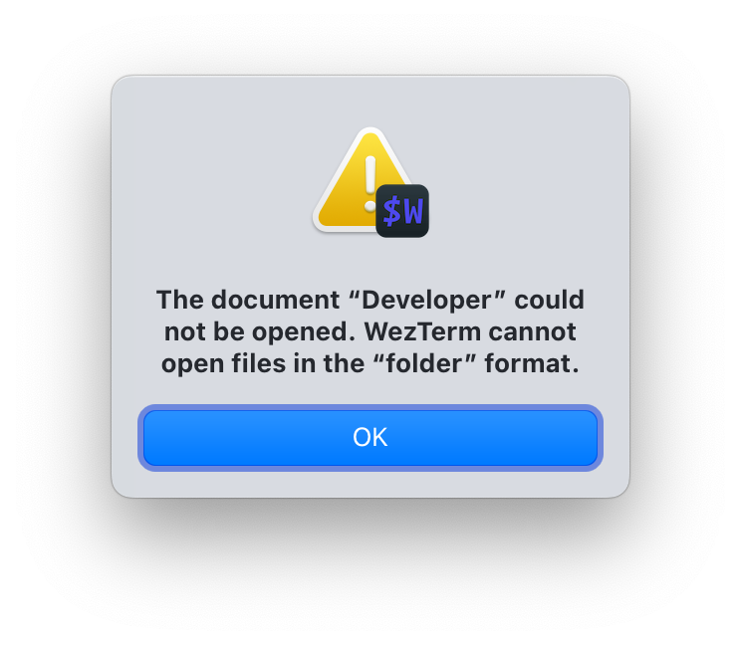This screenshot has width=741, height=645.
Task: Click the word "cannot" in the alert text
Action: [532, 331]
